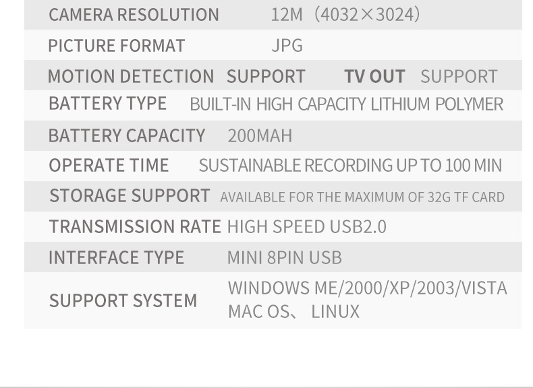Select SUSTAINABLE RECORDING UP TO 100 MIN text
The height and width of the screenshot is (388, 533).
pyautogui.click(x=350, y=166)
